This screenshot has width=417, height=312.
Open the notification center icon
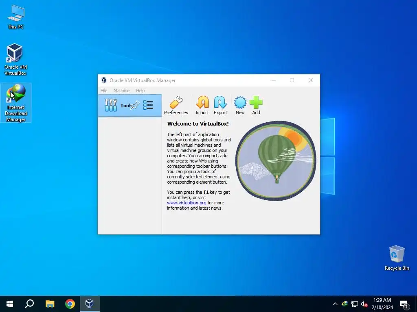coord(404,304)
